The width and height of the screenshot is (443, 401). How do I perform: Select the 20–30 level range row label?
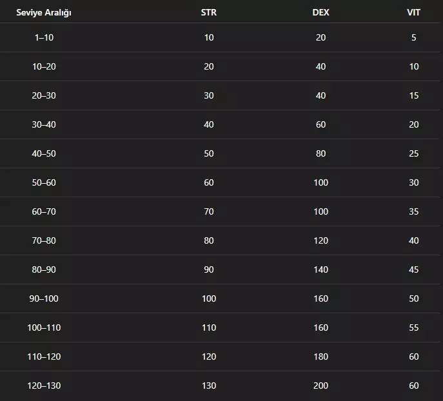[x=44, y=95]
